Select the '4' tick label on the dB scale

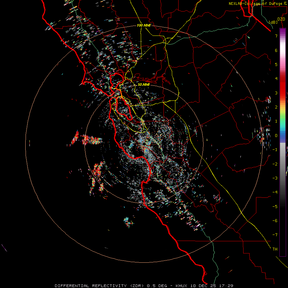[276, 79]
